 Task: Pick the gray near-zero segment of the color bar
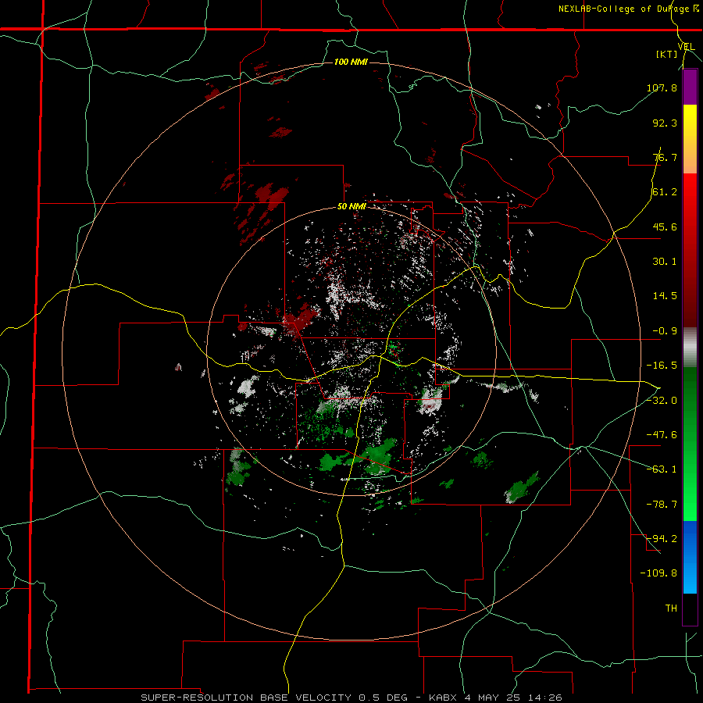690,348
